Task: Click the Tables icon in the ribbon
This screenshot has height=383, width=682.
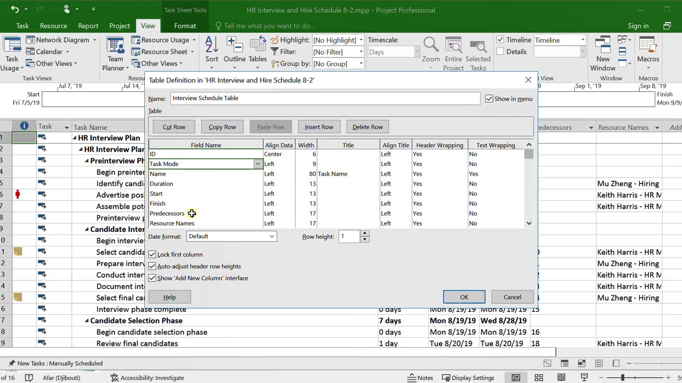Action: click(257, 50)
